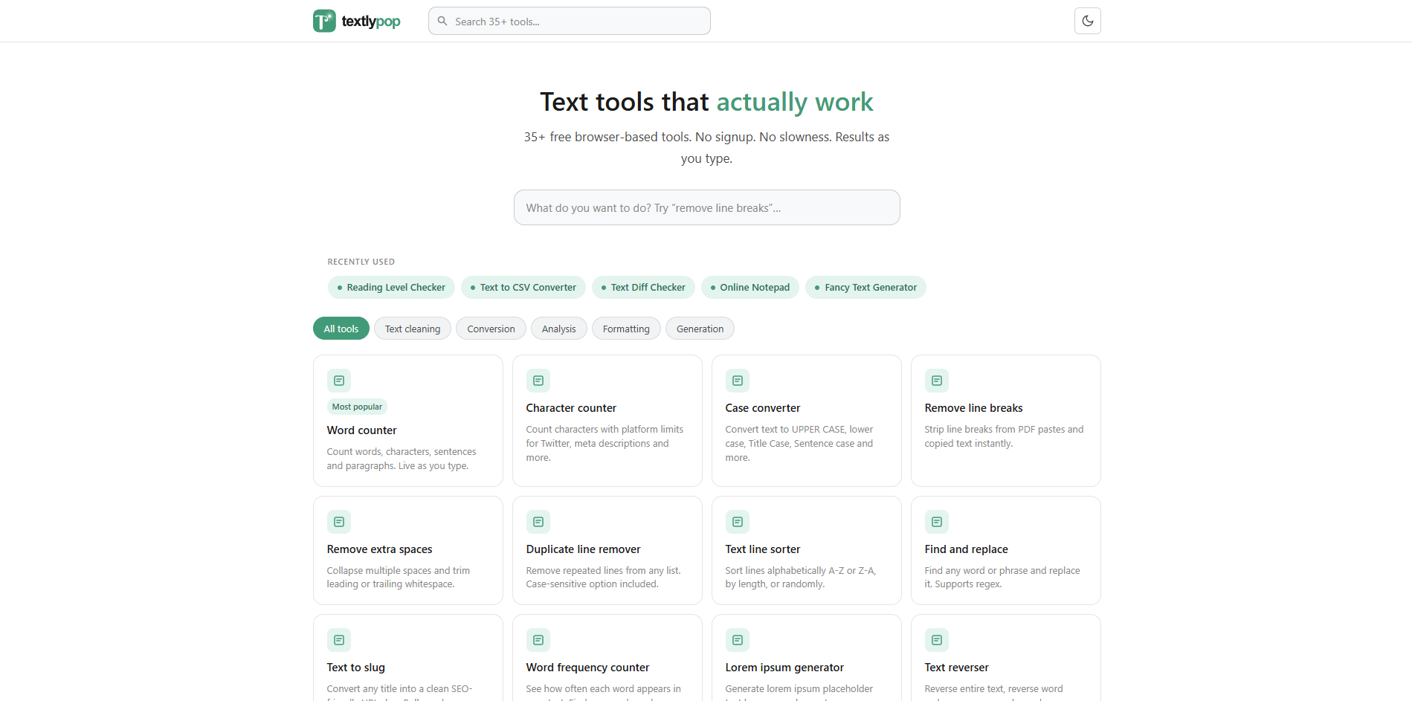The height and width of the screenshot is (701, 1412).
Task: Click the 'Sort lines alphabetically A-Z' description
Action: 801,578
